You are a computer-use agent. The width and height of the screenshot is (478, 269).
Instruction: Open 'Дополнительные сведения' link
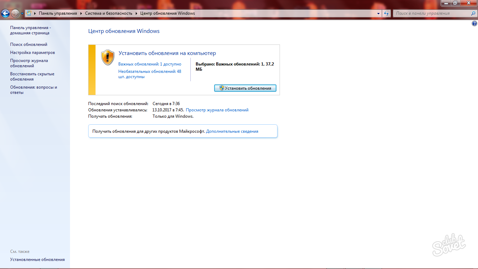point(232,131)
